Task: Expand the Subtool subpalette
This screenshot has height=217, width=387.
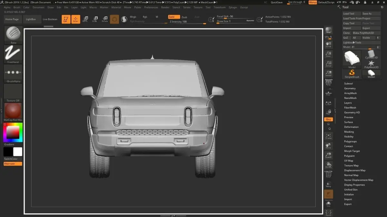Action: (x=349, y=84)
